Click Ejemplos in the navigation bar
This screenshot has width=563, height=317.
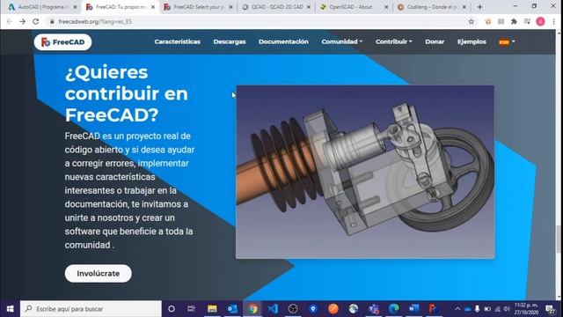(x=472, y=41)
